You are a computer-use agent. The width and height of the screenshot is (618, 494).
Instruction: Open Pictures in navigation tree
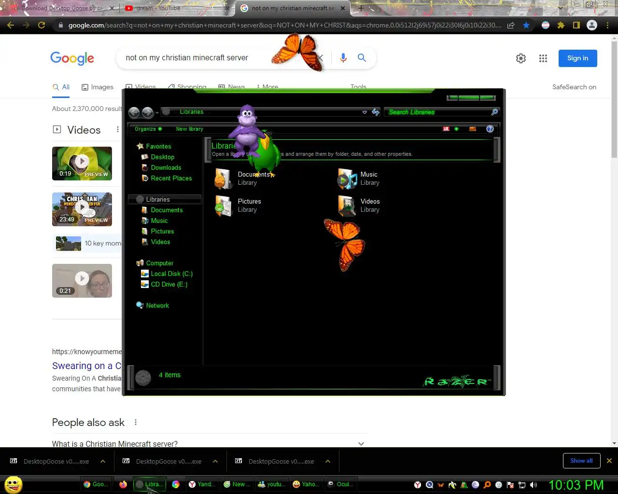(162, 231)
